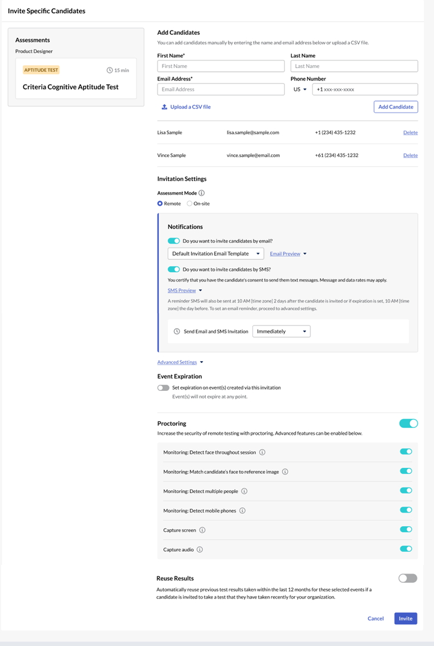434x646 pixels.
Task: Open the Immediately send-time dropdown
Action: (281, 331)
